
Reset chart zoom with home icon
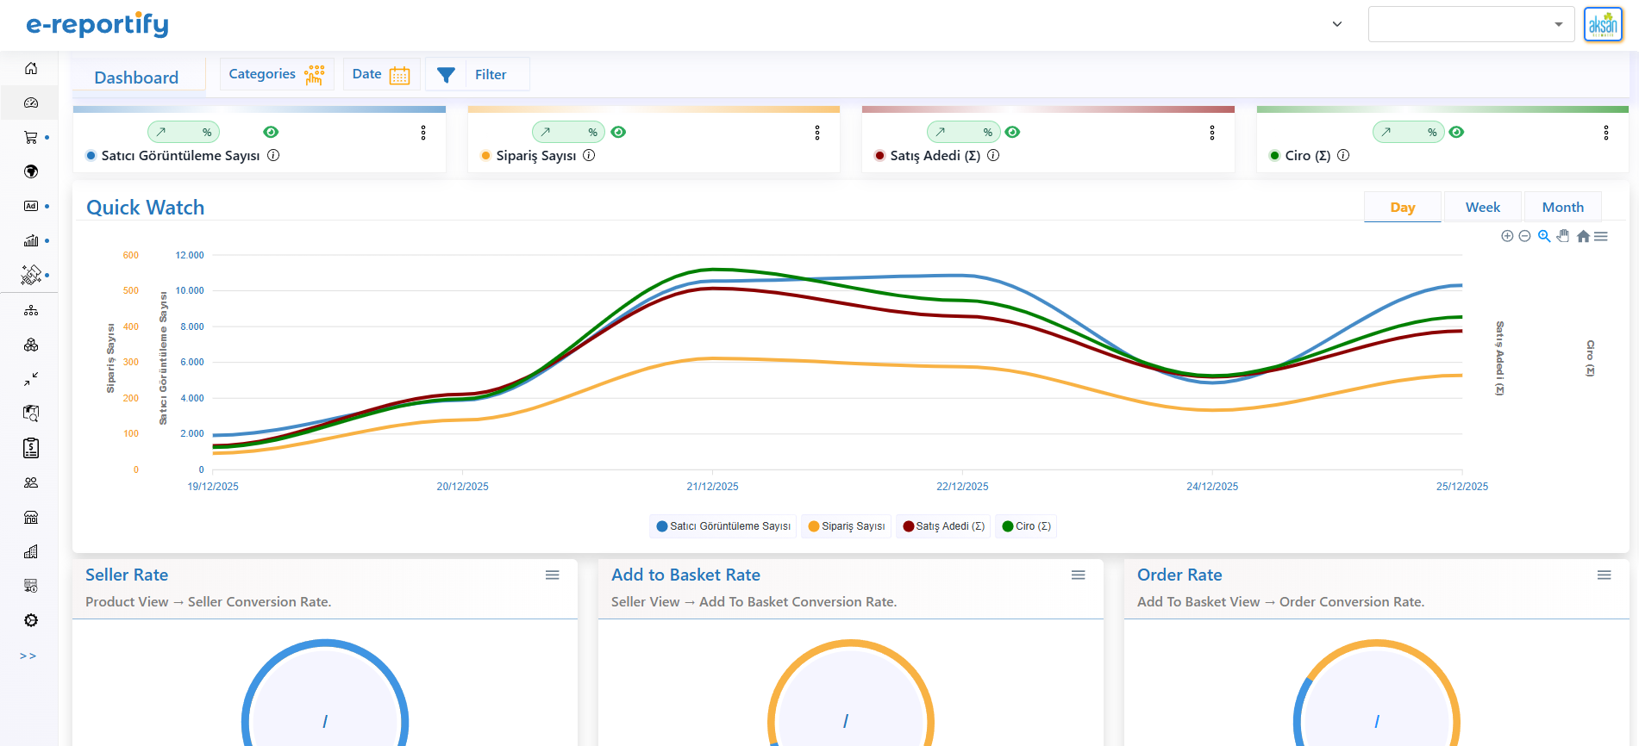coord(1583,236)
